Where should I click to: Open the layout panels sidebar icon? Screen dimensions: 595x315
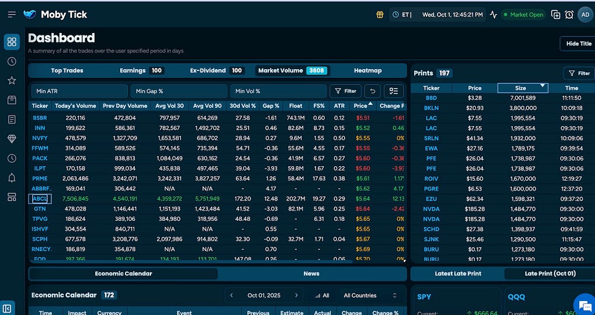coord(12,197)
